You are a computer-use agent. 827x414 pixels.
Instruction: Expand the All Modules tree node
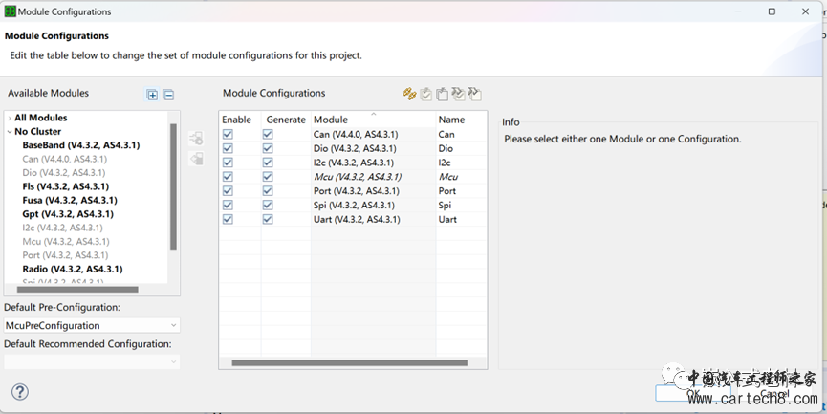point(10,118)
